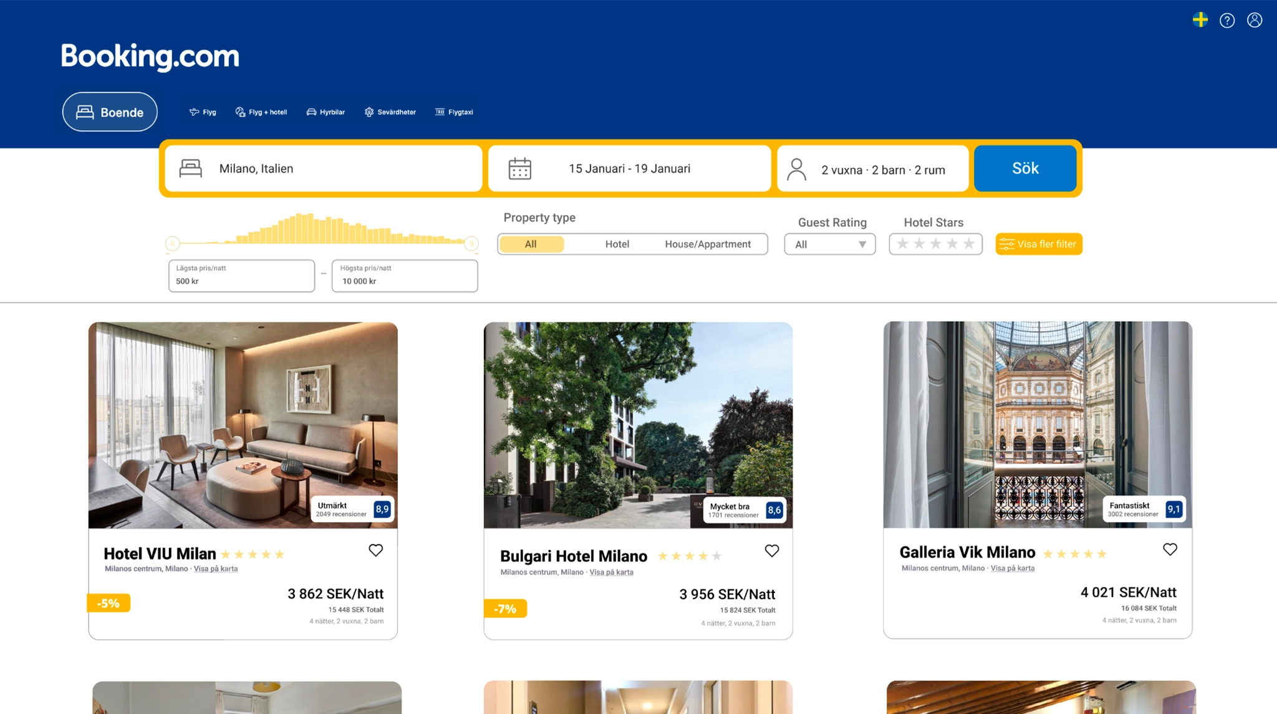1277x714 pixels.
Task: Click the maximum price slider handle
Action: 471,243
